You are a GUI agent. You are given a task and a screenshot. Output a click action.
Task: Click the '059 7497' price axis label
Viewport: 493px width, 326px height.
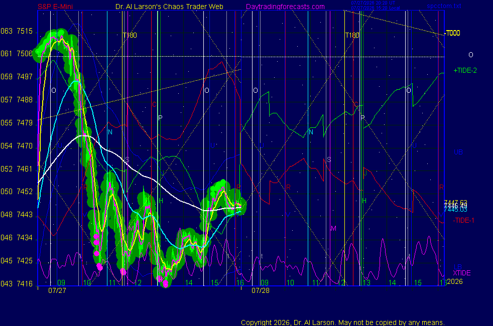[17, 77]
